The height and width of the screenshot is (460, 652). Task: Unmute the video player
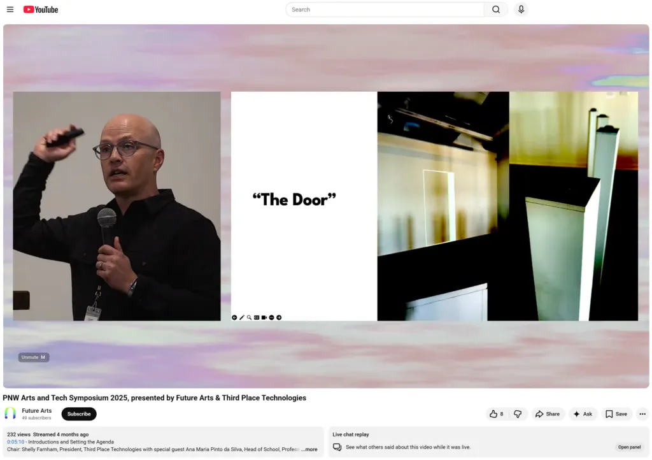[x=34, y=357]
